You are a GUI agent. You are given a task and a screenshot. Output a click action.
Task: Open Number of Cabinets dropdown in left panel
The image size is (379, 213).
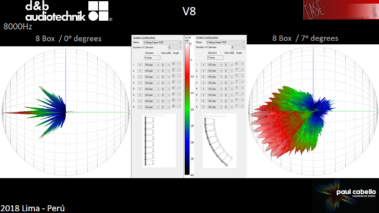coord(175,47)
